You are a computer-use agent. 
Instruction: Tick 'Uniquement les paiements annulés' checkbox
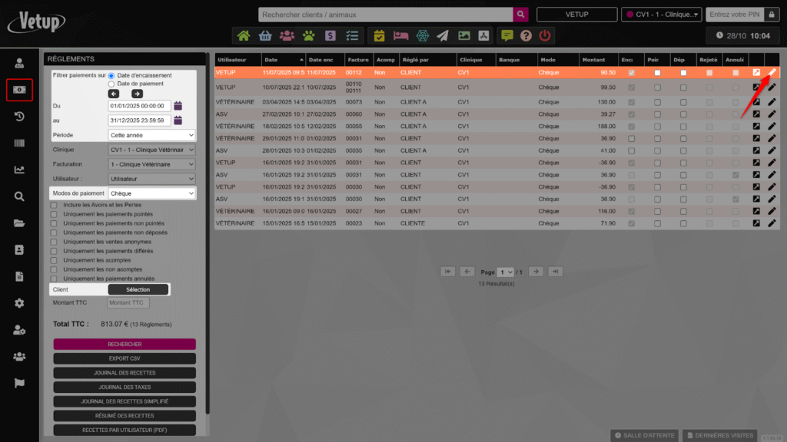(54, 279)
